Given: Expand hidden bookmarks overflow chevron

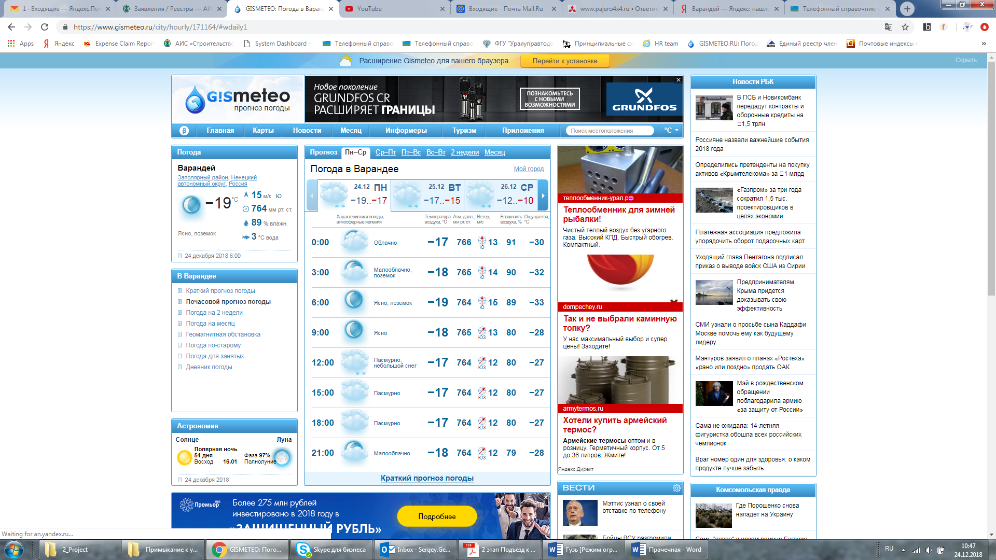Looking at the screenshot, I should [984, 44].
